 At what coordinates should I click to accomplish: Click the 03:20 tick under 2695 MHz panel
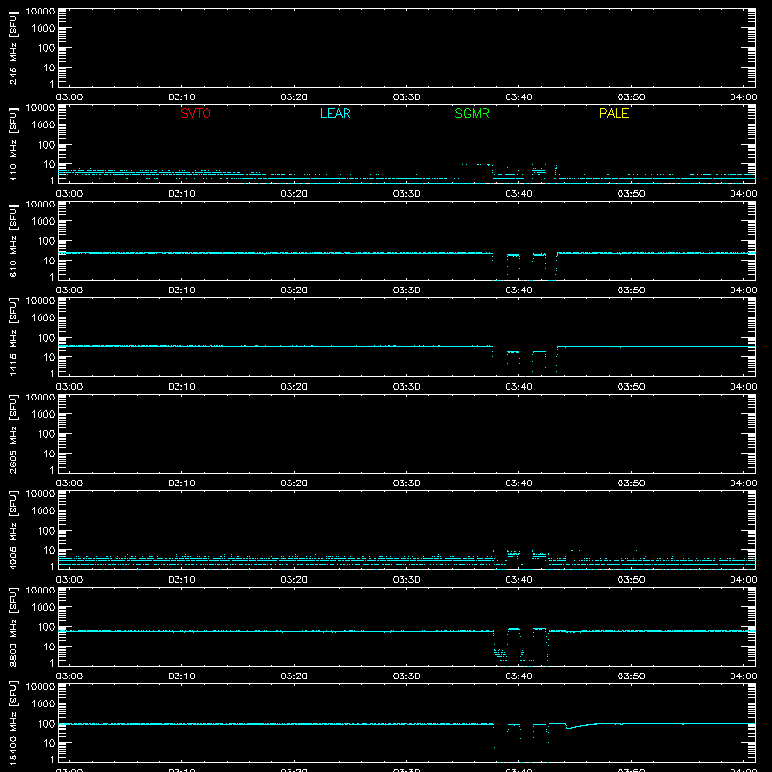tap(294, 483)
